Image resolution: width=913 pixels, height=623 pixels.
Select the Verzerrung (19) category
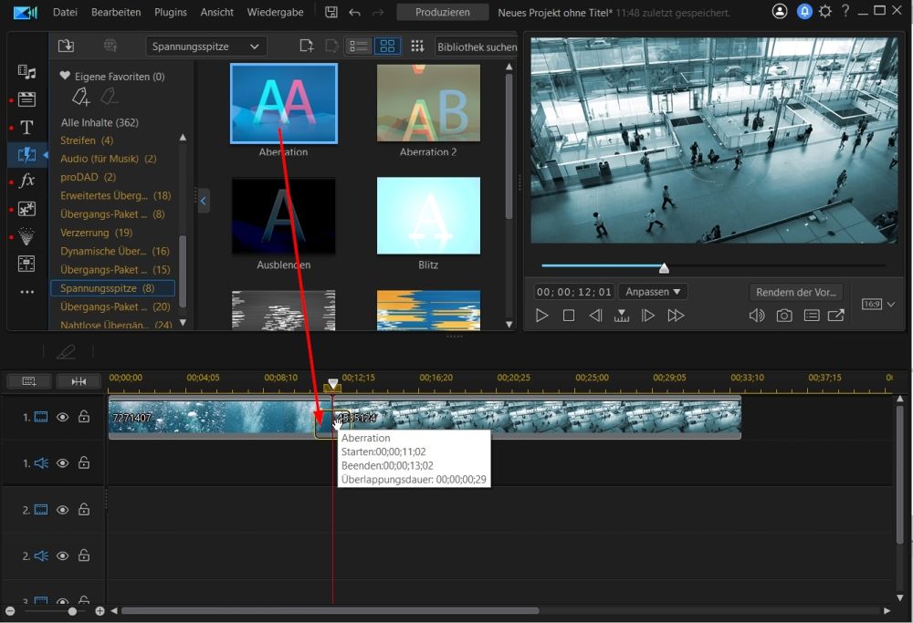pyautogui.click(x=96, y=232)
